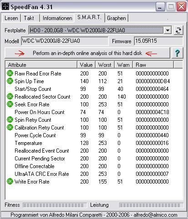Click OK icon next to Spin Up Time
This screenshot has height=219, width=188.
10,81
